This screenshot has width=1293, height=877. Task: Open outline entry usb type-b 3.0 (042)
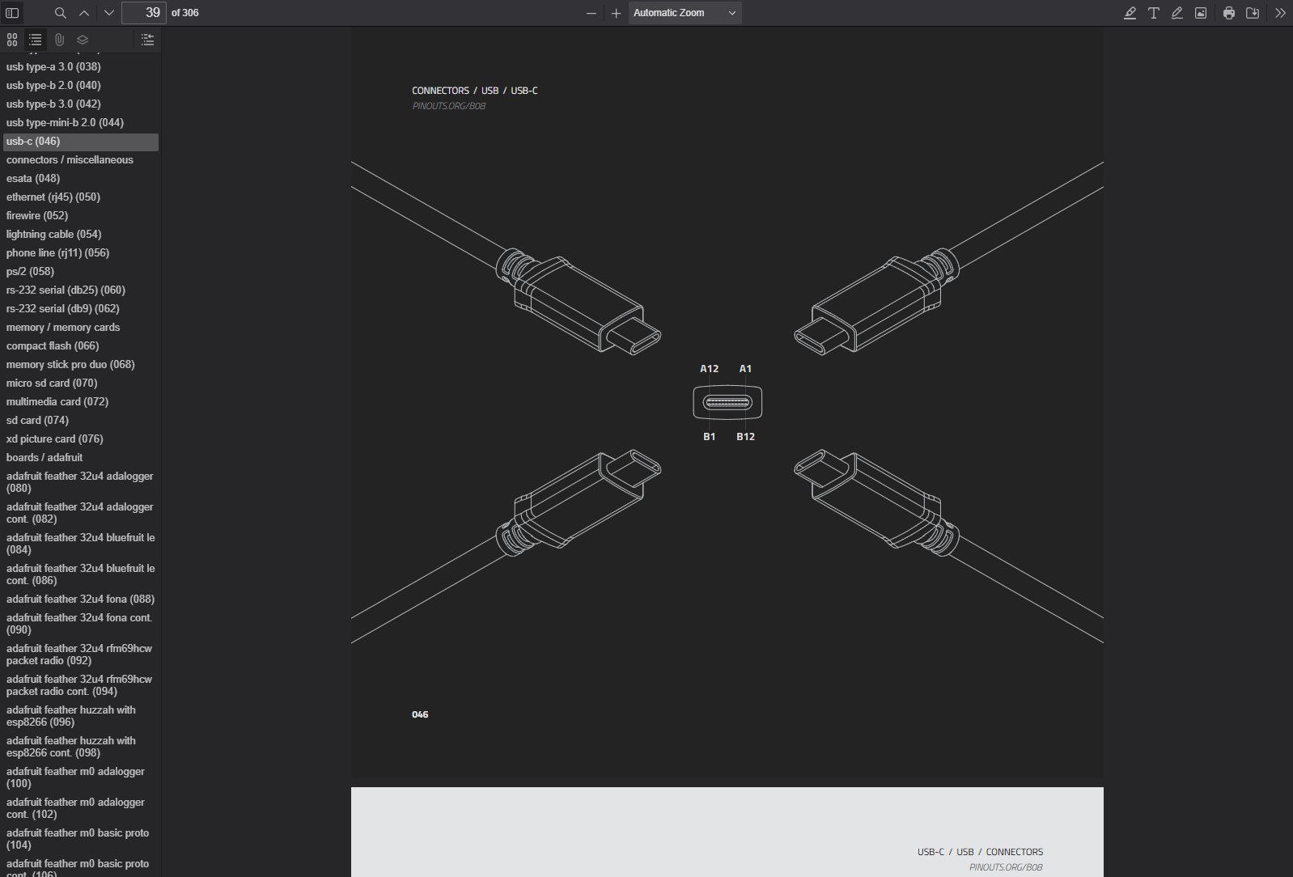tap(53, 104)
